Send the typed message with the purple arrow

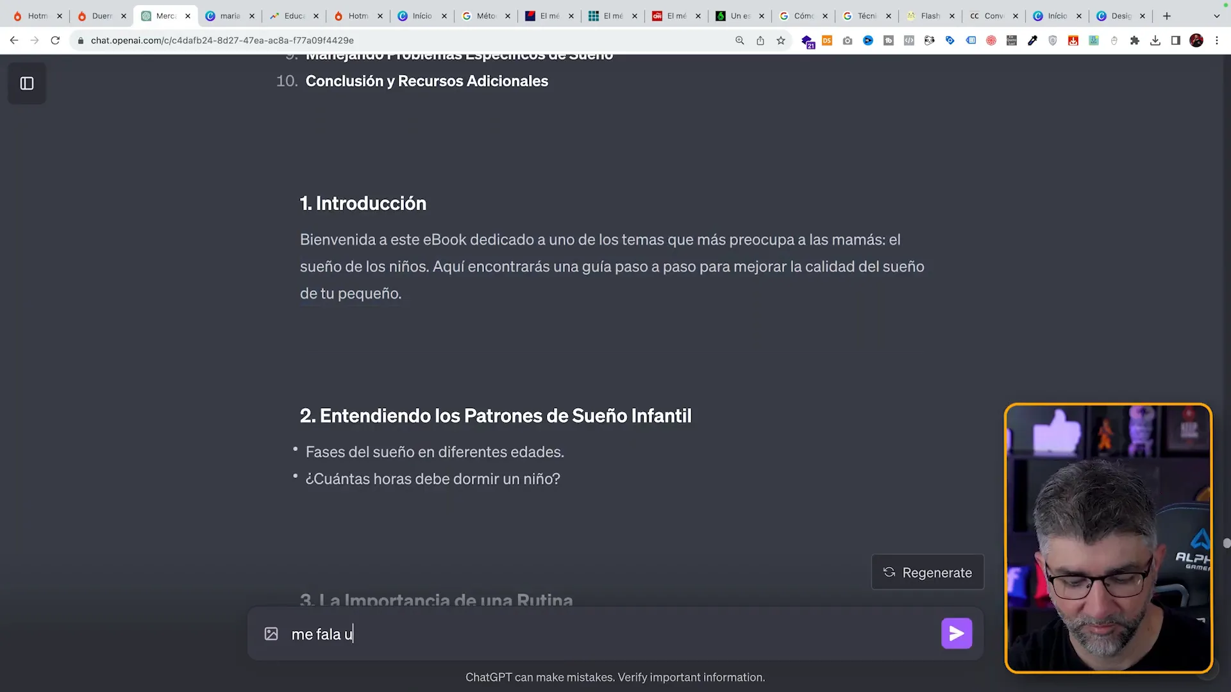[957, 634]
